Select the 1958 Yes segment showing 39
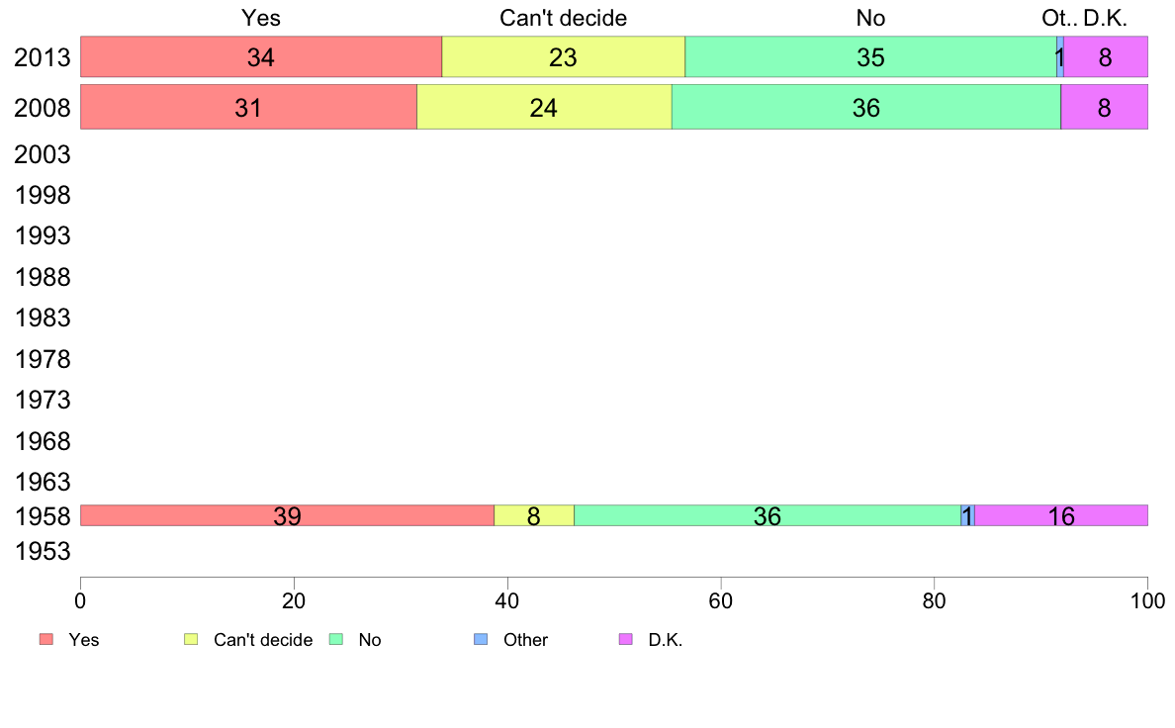Screen dimensions: 1175x728 287,515
